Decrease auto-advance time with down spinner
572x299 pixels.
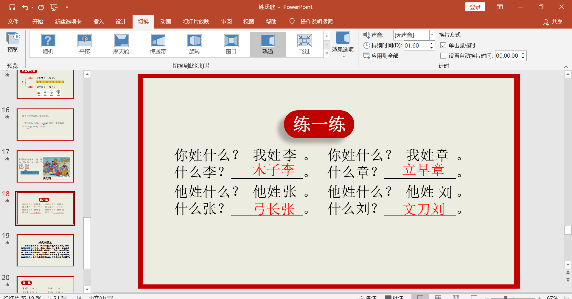[x=523, y=58]
